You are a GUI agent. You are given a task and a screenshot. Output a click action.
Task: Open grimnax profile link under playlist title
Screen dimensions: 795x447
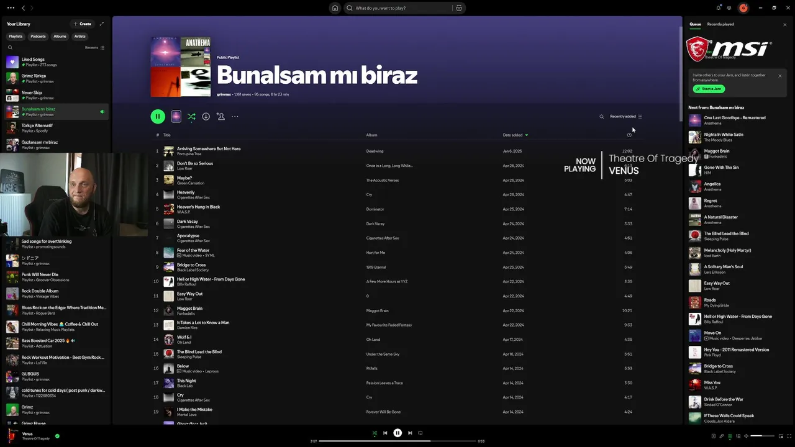tap(224, 94)
